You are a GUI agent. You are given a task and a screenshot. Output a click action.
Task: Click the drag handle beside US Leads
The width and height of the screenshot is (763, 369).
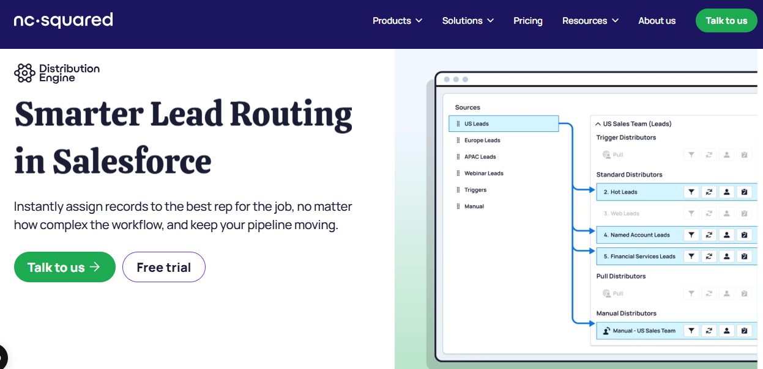(x=458, y=123)
